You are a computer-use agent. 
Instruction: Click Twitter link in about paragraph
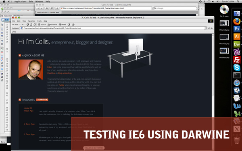click(x=61, y=85)
